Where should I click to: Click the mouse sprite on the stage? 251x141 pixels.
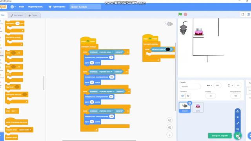[184, 28]
